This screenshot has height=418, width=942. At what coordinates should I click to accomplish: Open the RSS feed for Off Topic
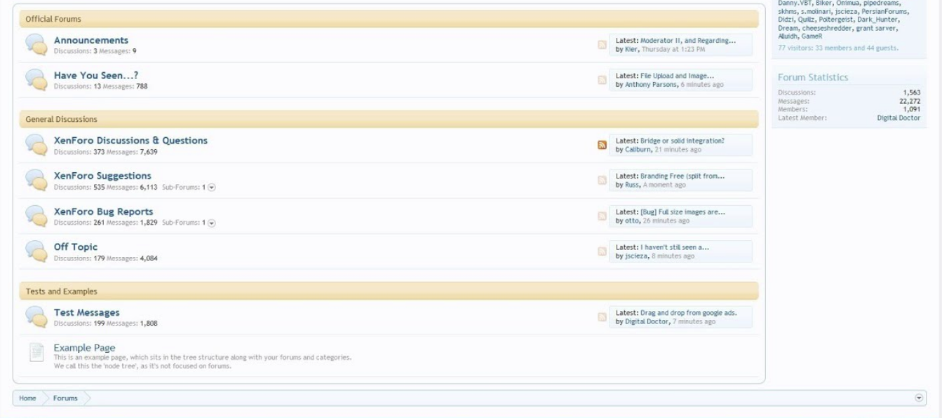602,251
